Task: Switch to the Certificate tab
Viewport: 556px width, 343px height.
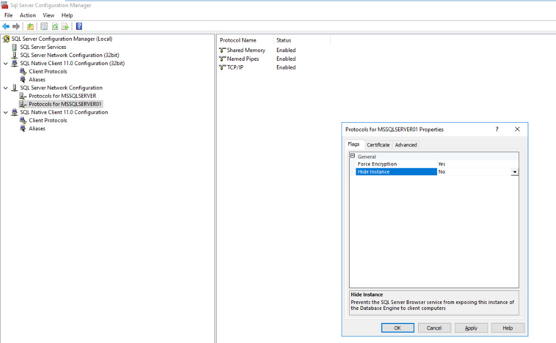Action: (x=378, y=144)
